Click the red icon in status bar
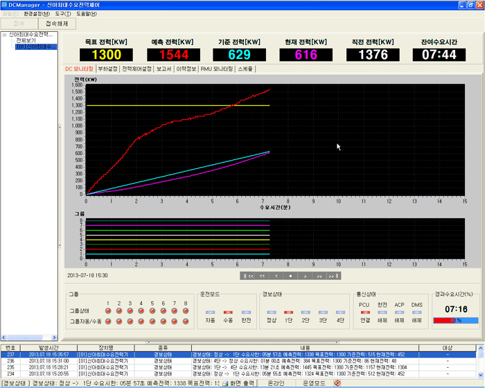 point(337,382)
